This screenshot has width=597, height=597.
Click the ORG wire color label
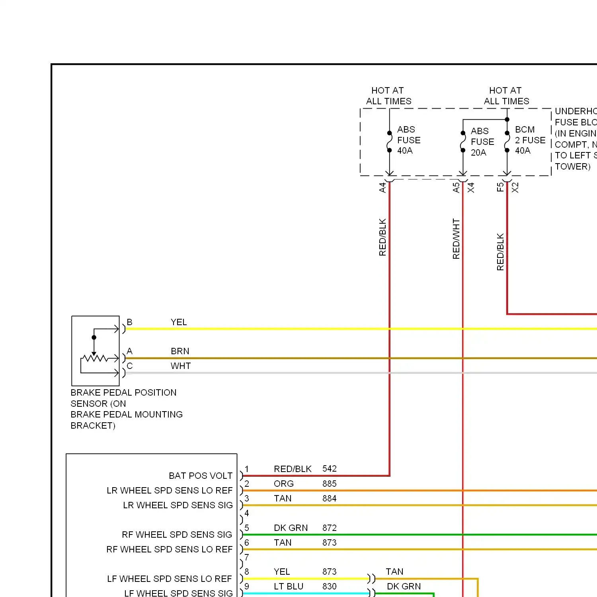click(x=284, y=484)
